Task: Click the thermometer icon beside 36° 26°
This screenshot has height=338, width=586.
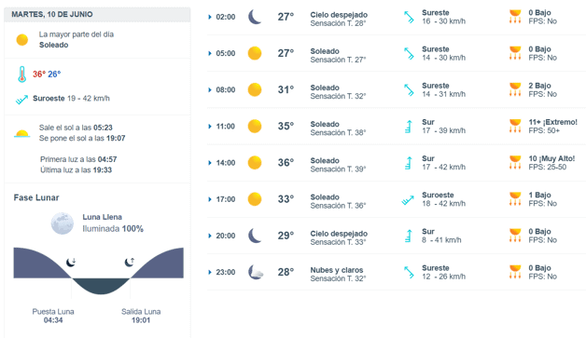Action: coord(22,74)
